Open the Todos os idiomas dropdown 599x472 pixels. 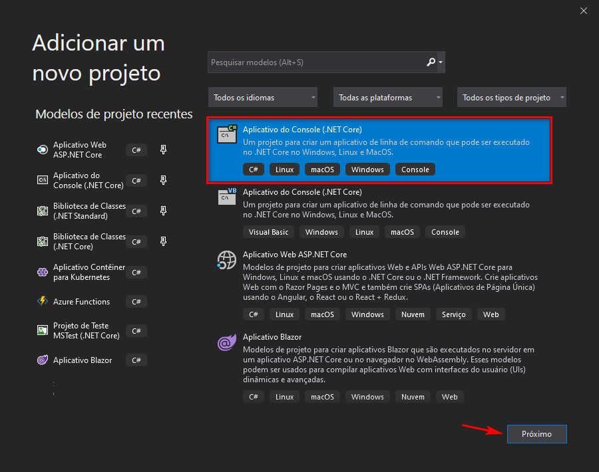[x=263, y=98]
